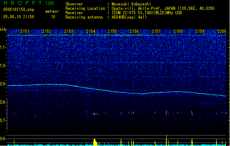
Task: Select the ICOM IC-575 receiver description
Action: tap(147, 13)
